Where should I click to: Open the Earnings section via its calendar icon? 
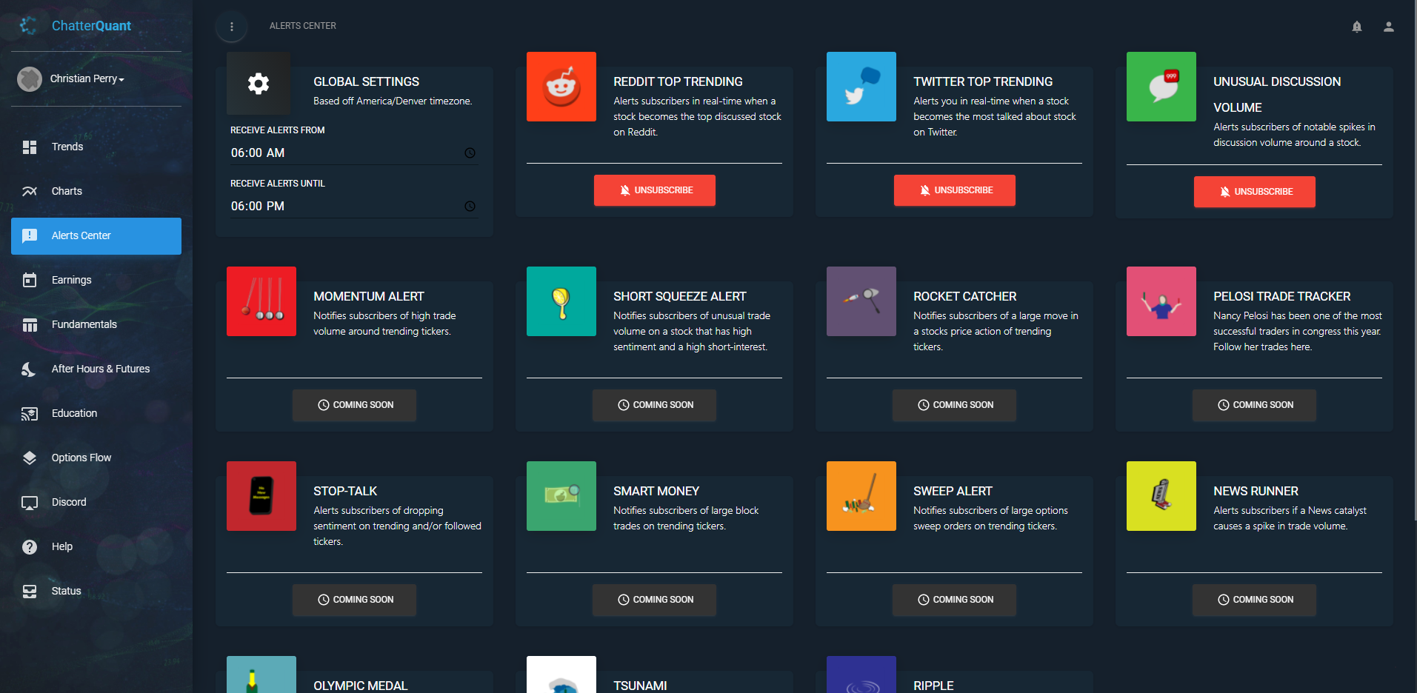(x=30, y=280)
